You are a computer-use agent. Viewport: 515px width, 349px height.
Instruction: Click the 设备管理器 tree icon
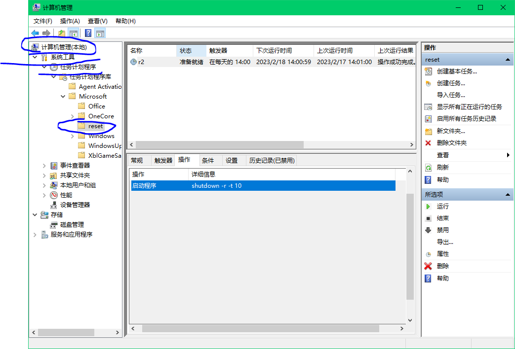54,205
